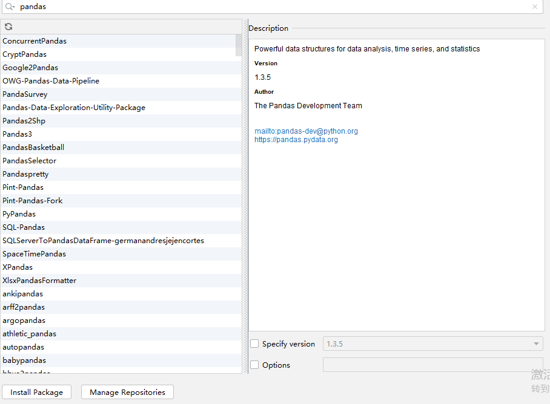
Task: Focus the pandas search field
Action: pos(274,7)
